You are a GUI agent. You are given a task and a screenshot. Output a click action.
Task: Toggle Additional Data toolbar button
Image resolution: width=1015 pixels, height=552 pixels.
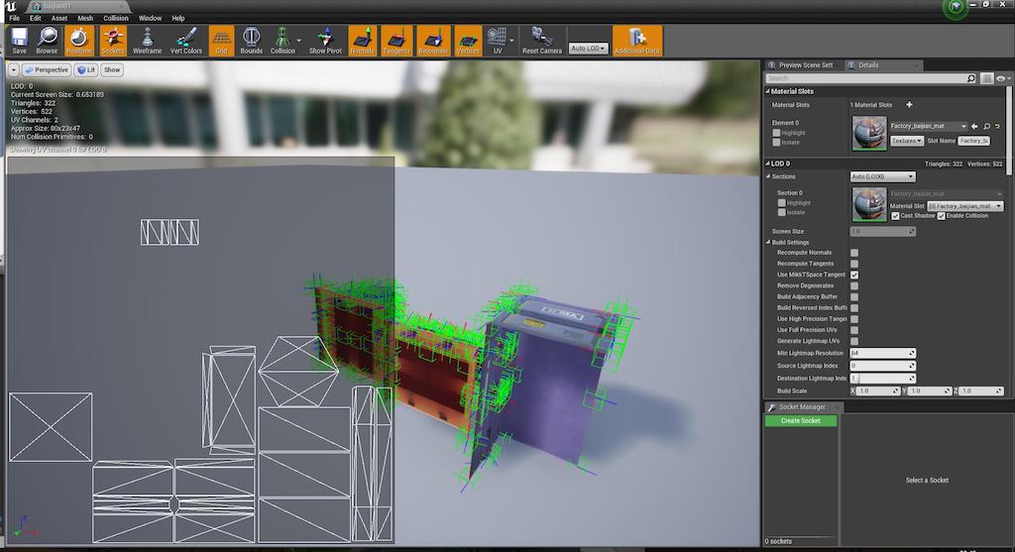tap(637, 41)
